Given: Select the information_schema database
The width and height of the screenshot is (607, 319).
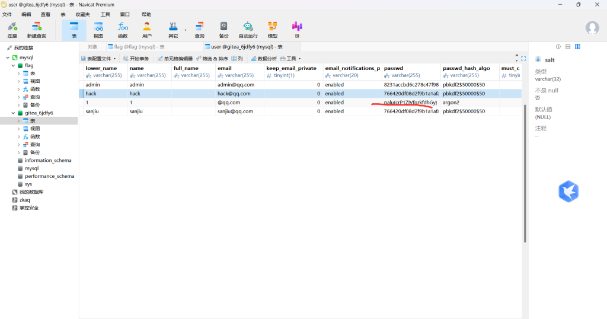Looking at the screenshot, I should (47, 160).
